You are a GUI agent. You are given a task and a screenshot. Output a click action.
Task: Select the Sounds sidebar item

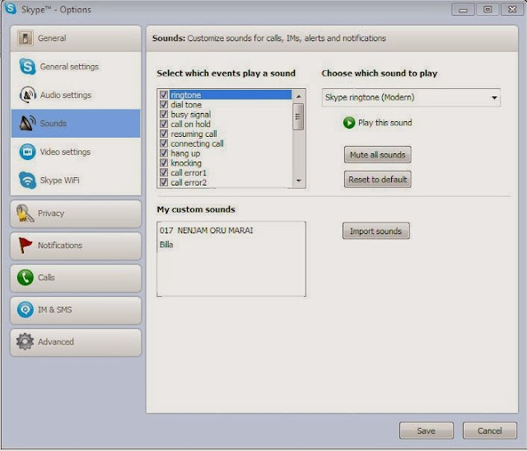click(x=76, y=123)
